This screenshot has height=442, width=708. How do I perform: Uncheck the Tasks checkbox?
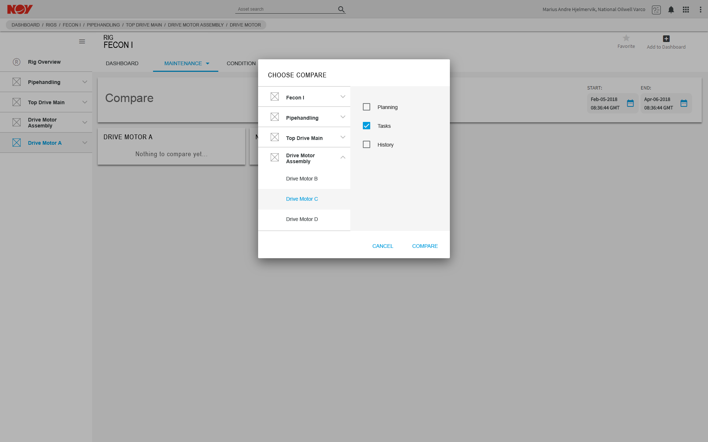point(367,126)
